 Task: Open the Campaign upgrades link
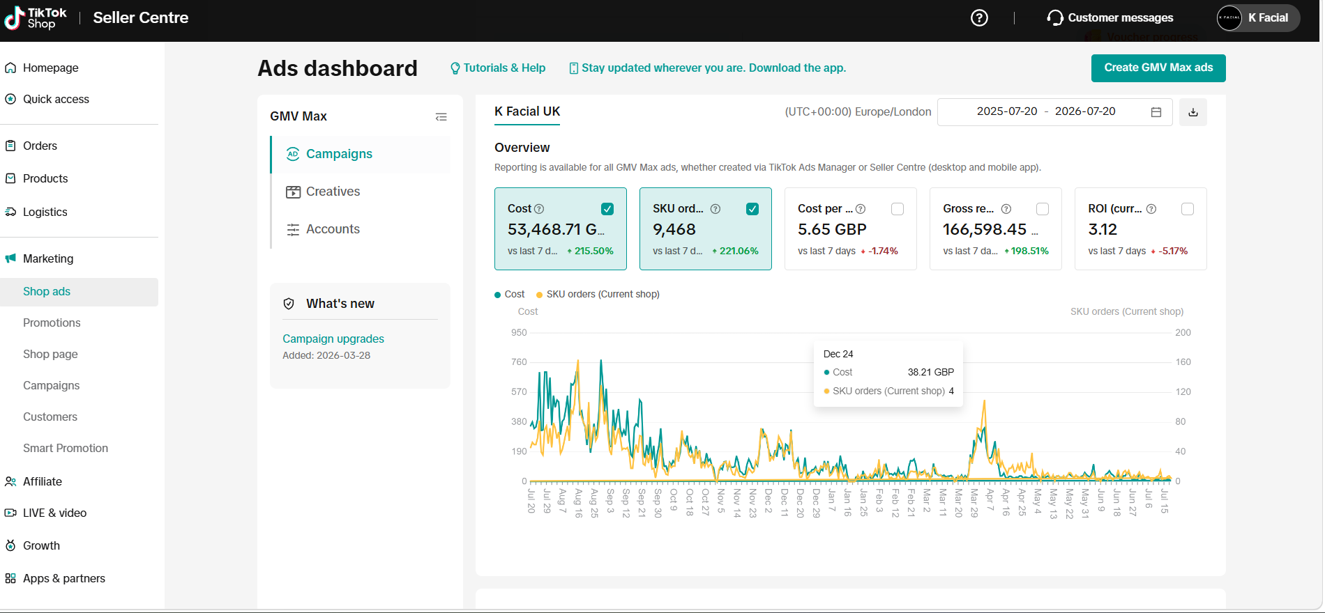tap(333, 339)
